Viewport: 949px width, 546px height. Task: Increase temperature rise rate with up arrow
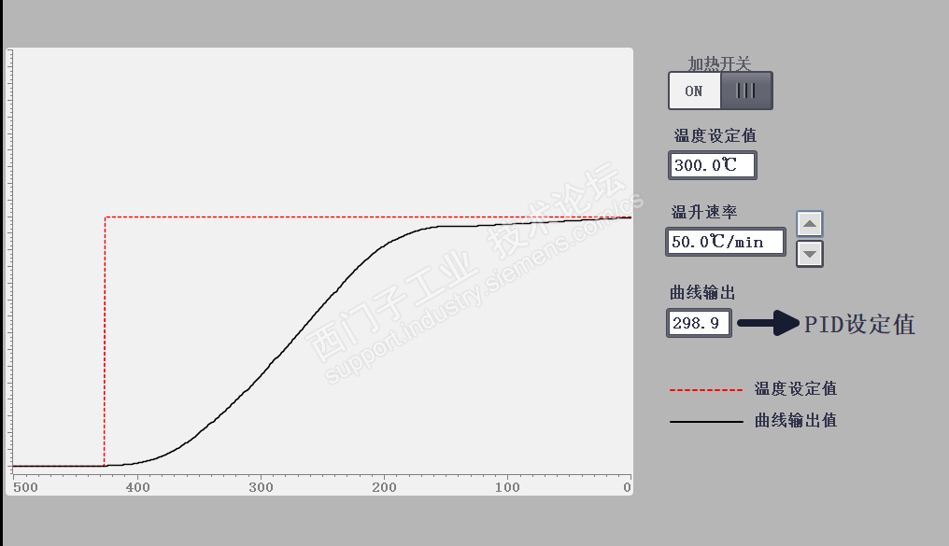point(810,224)
